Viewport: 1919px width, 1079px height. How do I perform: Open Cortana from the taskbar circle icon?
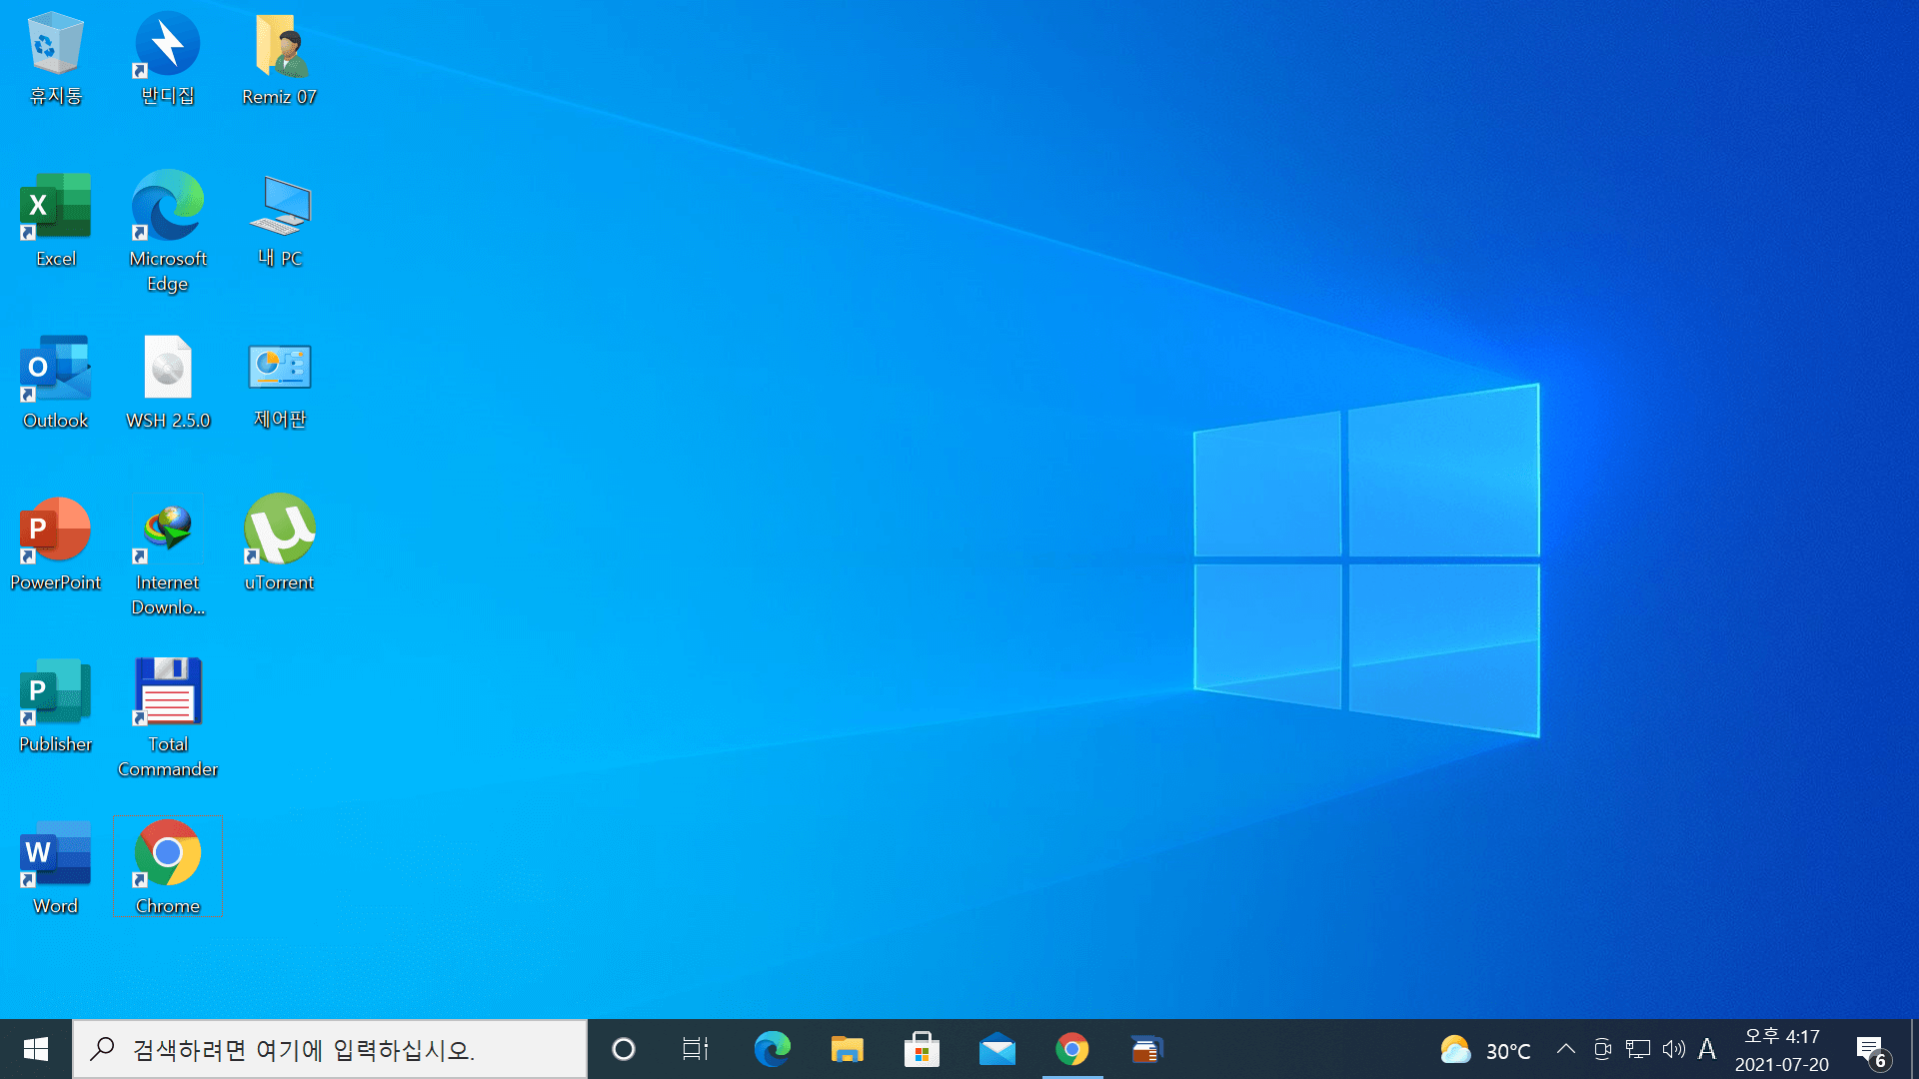pyautogui.click(x=624, y=1049)
